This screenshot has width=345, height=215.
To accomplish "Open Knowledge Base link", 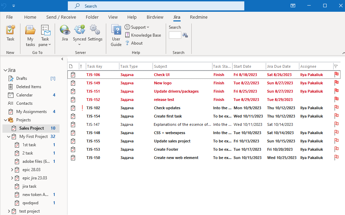I will coord(143,35).
